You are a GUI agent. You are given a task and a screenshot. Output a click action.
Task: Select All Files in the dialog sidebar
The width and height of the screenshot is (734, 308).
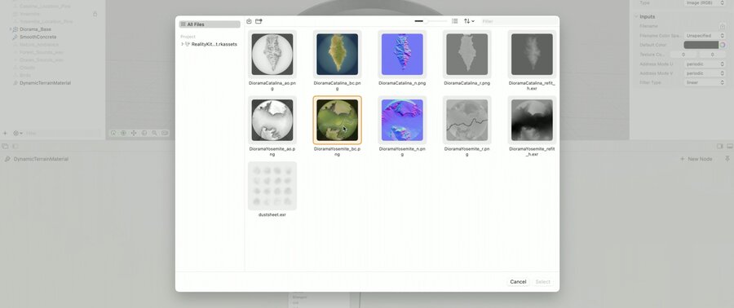coord(210,24)
